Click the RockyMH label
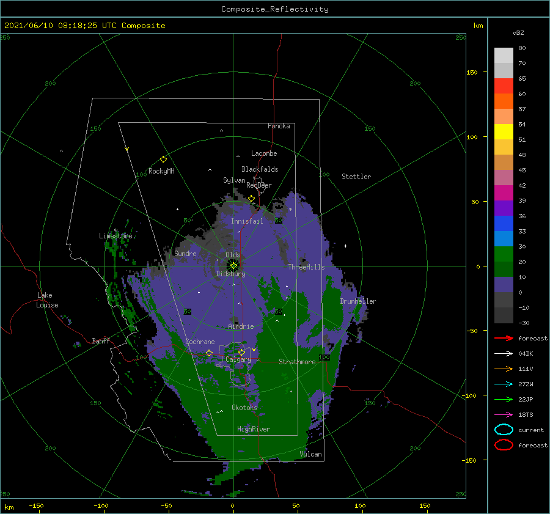 161,171
